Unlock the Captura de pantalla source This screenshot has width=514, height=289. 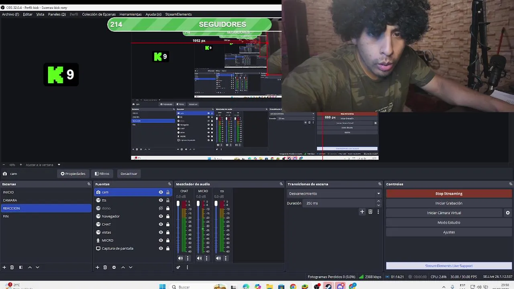pos(168,248)
